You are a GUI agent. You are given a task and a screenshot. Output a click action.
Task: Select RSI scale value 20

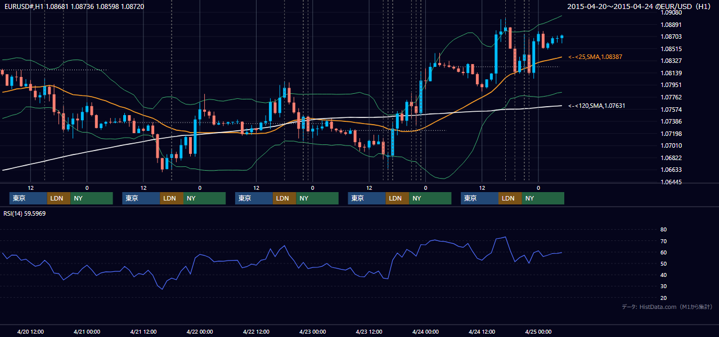pyautogui.click(x=663, y=298)
